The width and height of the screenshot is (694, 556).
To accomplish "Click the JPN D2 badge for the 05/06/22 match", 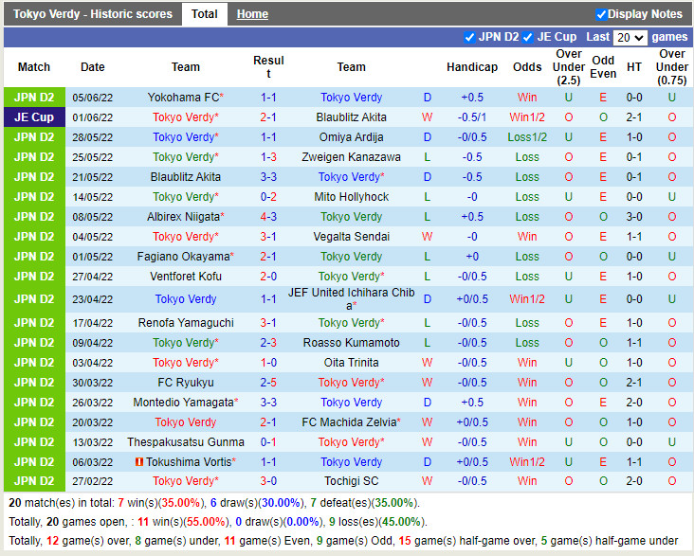I will click(x=34, y=98).
